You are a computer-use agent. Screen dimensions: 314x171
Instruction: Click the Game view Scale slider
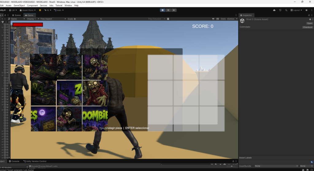pos(86,19)
